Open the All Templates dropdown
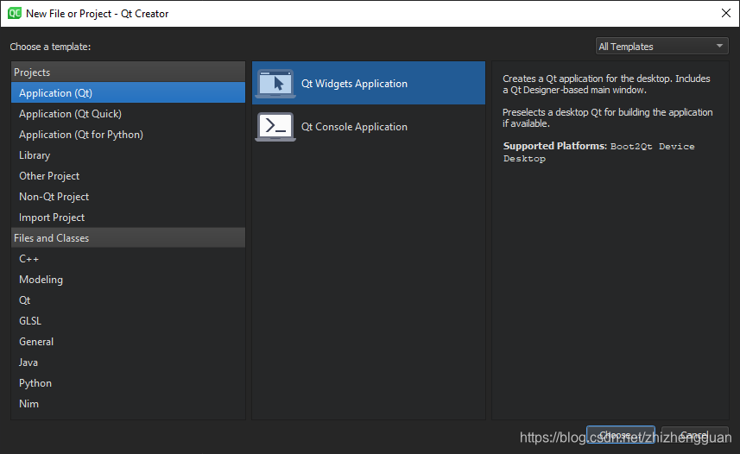 click(661, 47)
